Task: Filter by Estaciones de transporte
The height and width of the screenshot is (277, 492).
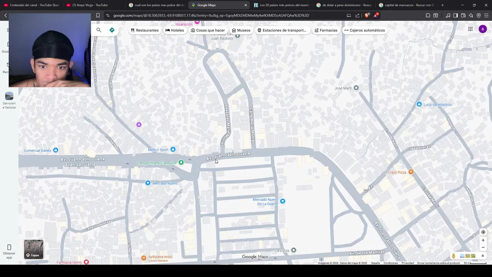Action: tap(282, 30)
